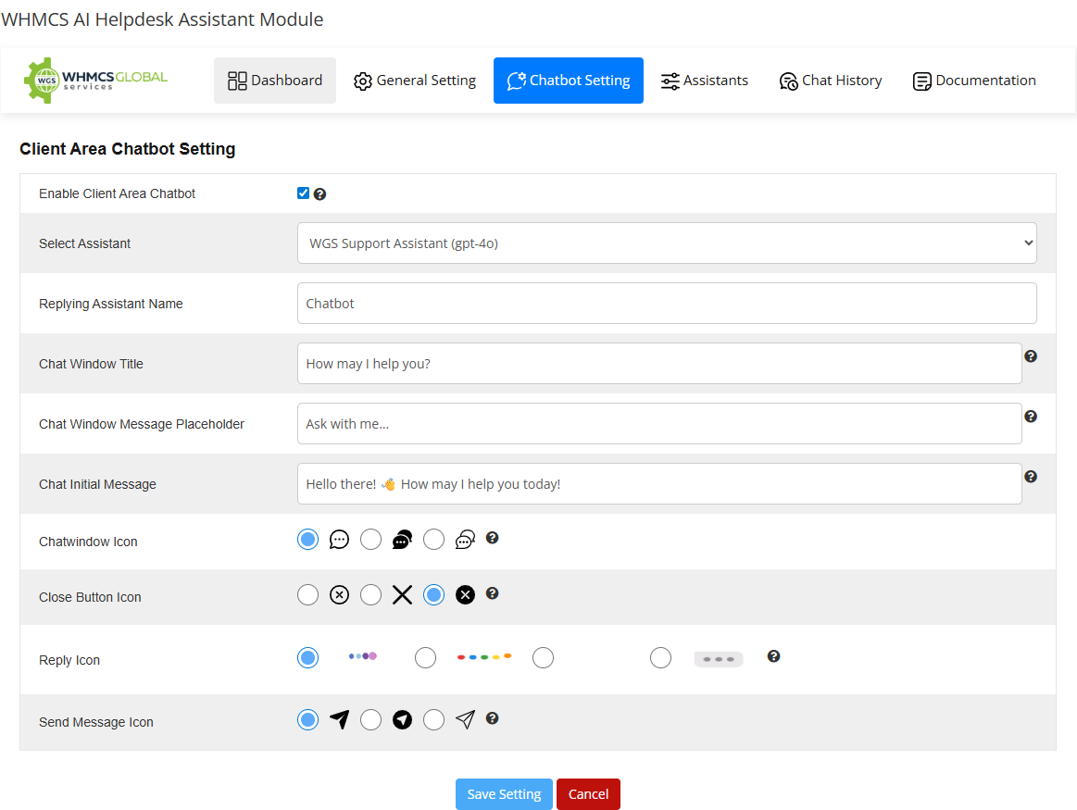Click help icon in Close Button Icon row

(x=493, y=593)
